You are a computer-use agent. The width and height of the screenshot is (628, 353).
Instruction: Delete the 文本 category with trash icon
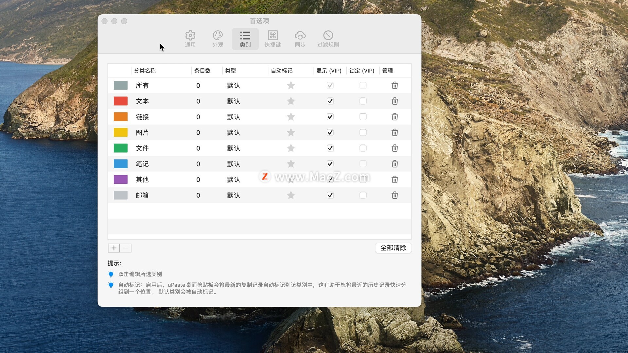395,101
